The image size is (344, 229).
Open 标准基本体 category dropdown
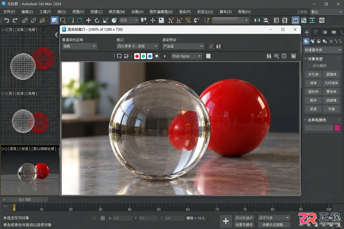(322, 50)
